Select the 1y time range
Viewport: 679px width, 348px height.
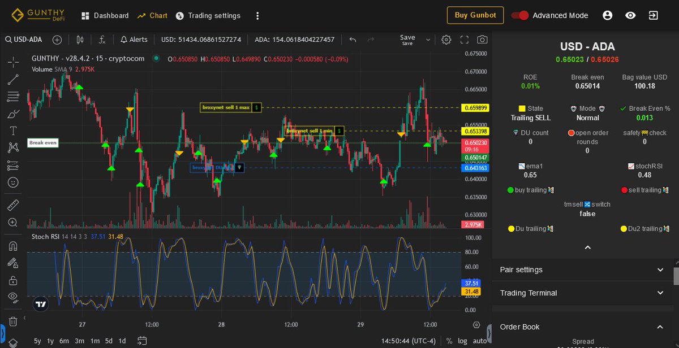50,341
